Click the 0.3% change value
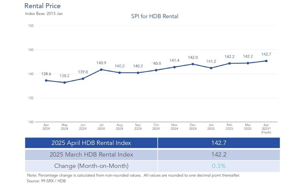The width and height of the screenshot is (305, 185). click(x=219, y=166)
